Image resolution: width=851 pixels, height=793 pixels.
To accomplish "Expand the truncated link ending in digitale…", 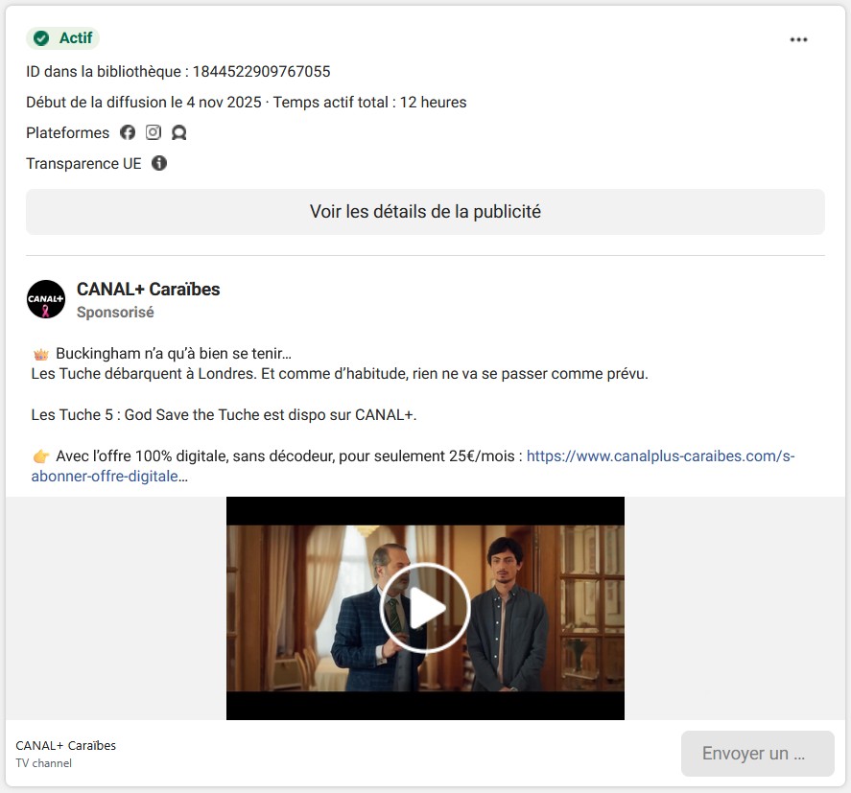I will tap(182, 475).
